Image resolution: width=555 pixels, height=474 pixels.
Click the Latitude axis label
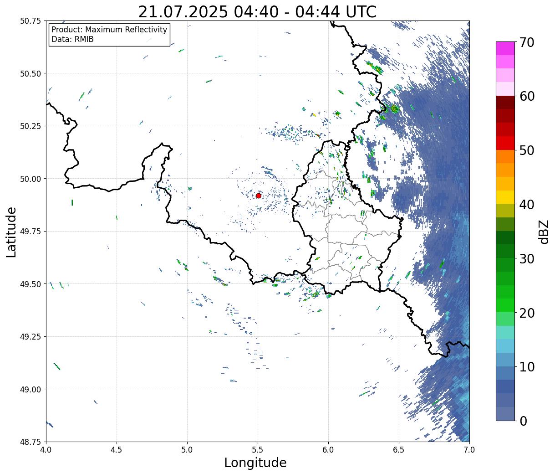tap(11, 232)
